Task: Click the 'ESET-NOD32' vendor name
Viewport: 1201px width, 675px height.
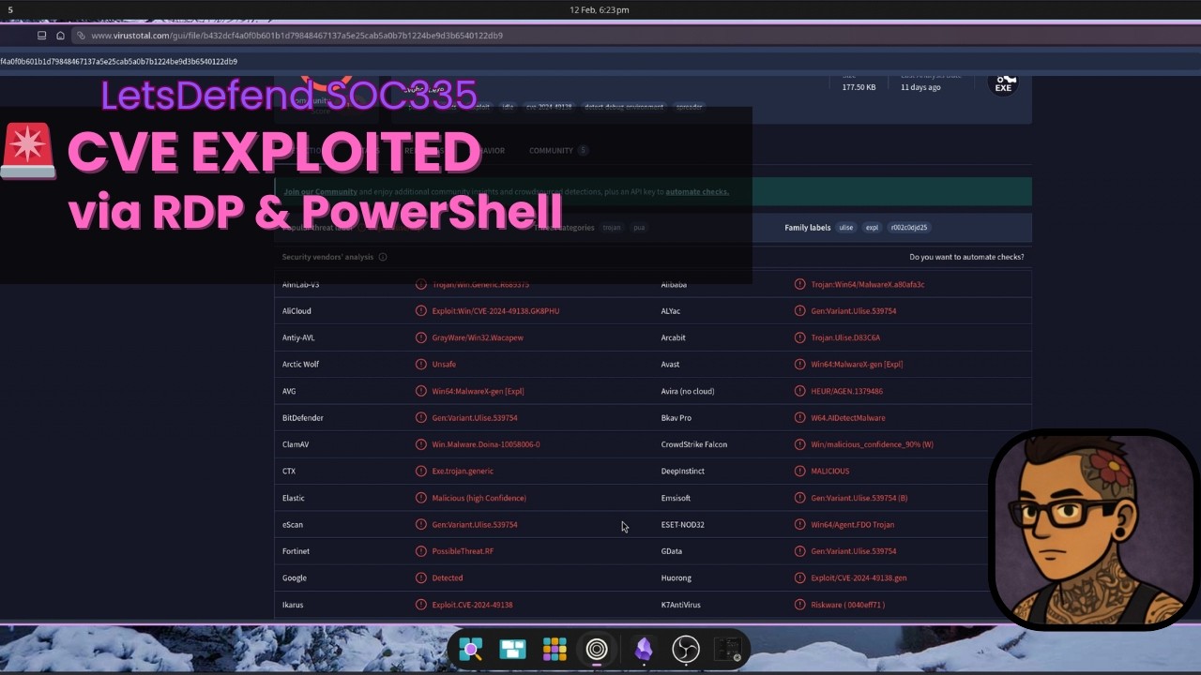Action: [x=682, y=525]
